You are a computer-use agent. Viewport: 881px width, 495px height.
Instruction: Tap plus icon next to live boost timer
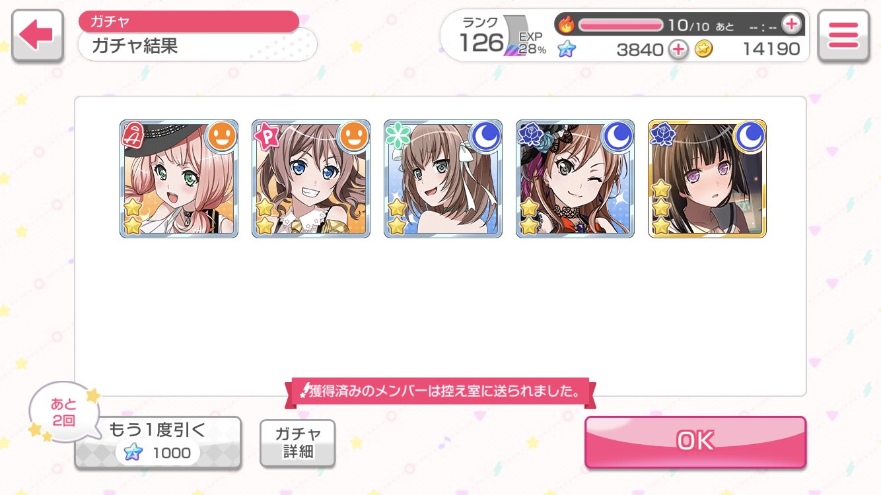[x=791, y=24]
